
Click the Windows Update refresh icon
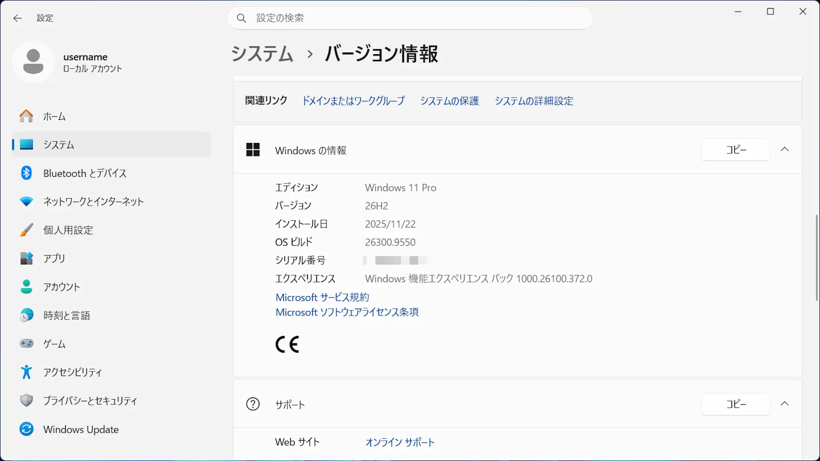(26, 429)
